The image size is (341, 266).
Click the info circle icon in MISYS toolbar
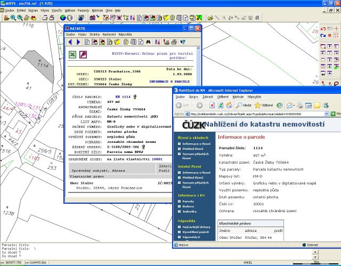[x=70, y=18]
